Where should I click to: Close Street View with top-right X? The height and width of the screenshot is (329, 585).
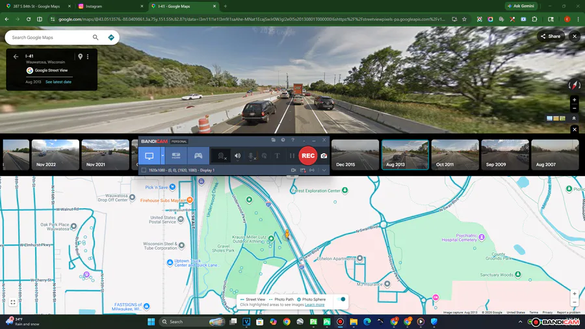(575, 36)
